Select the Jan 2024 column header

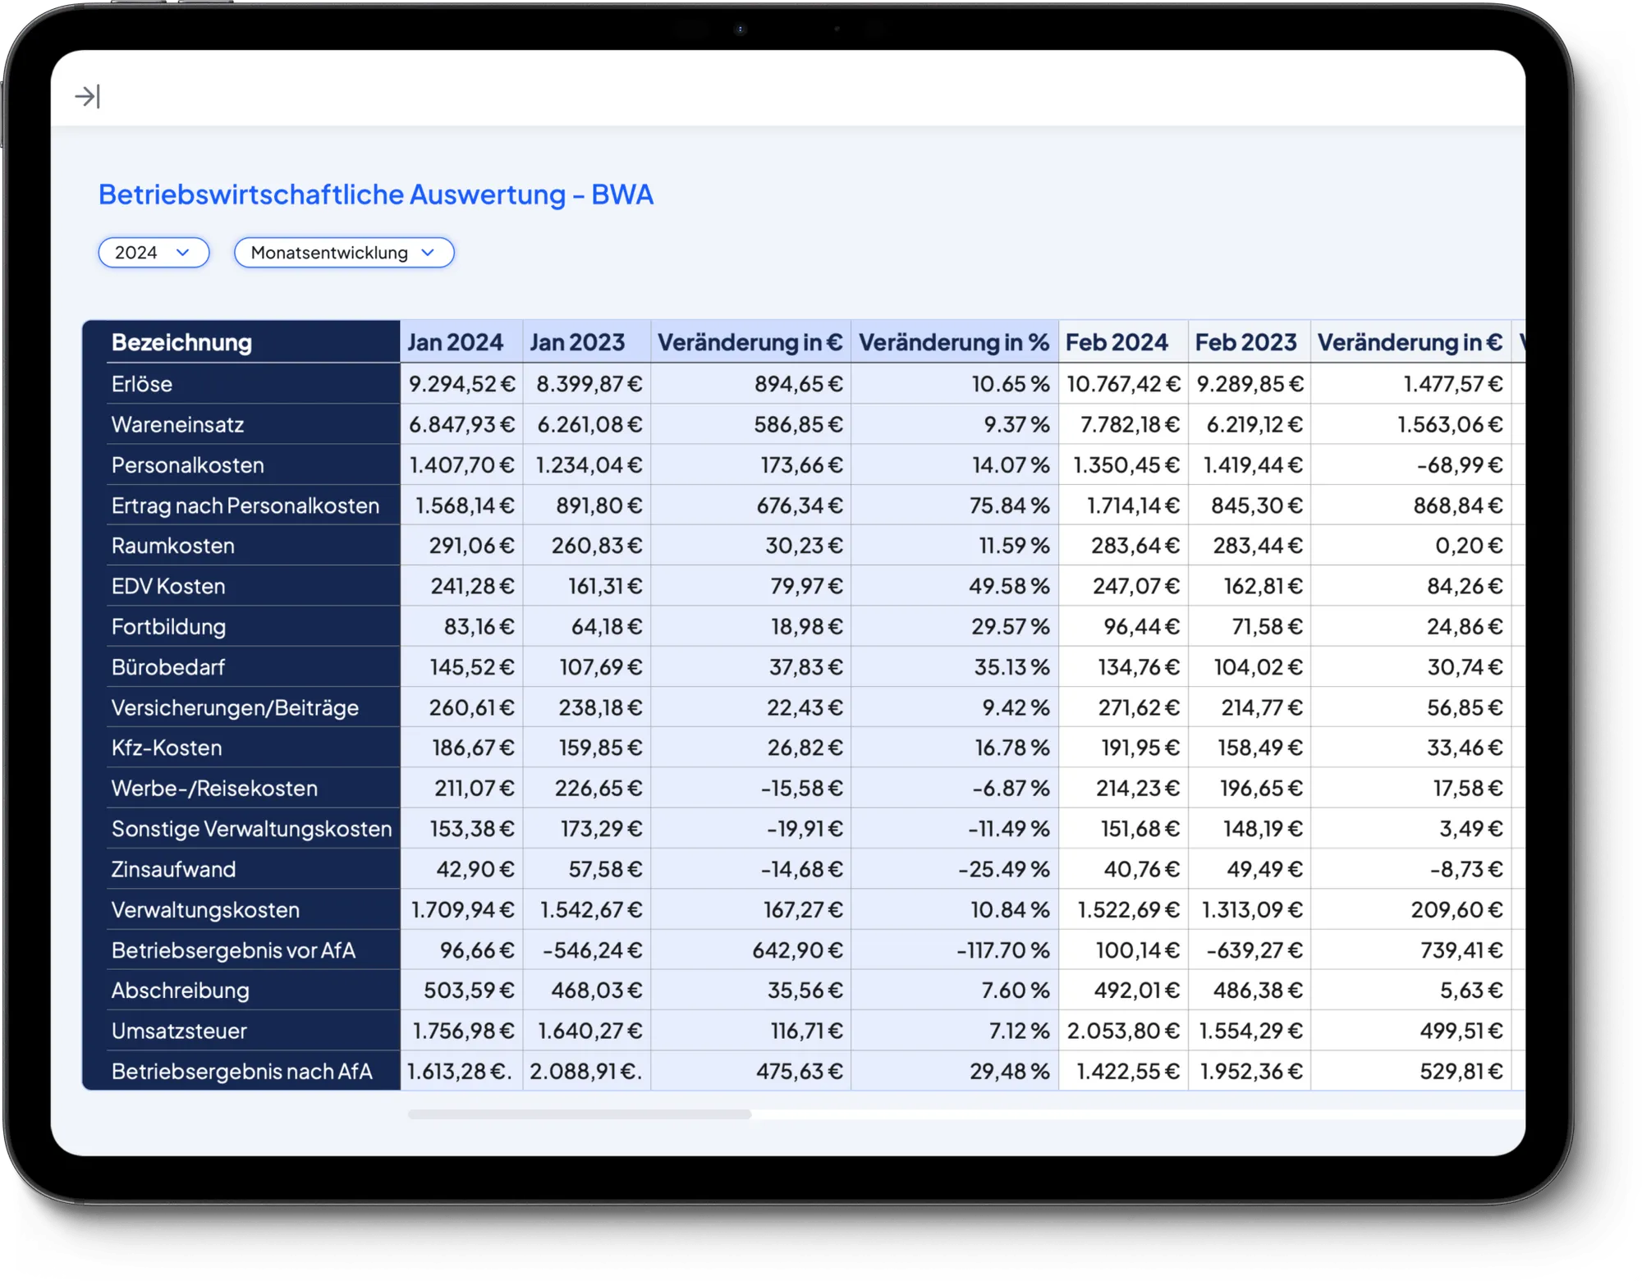[456, 342]
